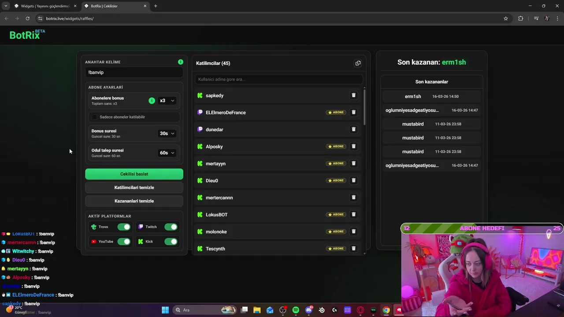Click the info icon beside Anahtar Kelime

coord(181,62)
